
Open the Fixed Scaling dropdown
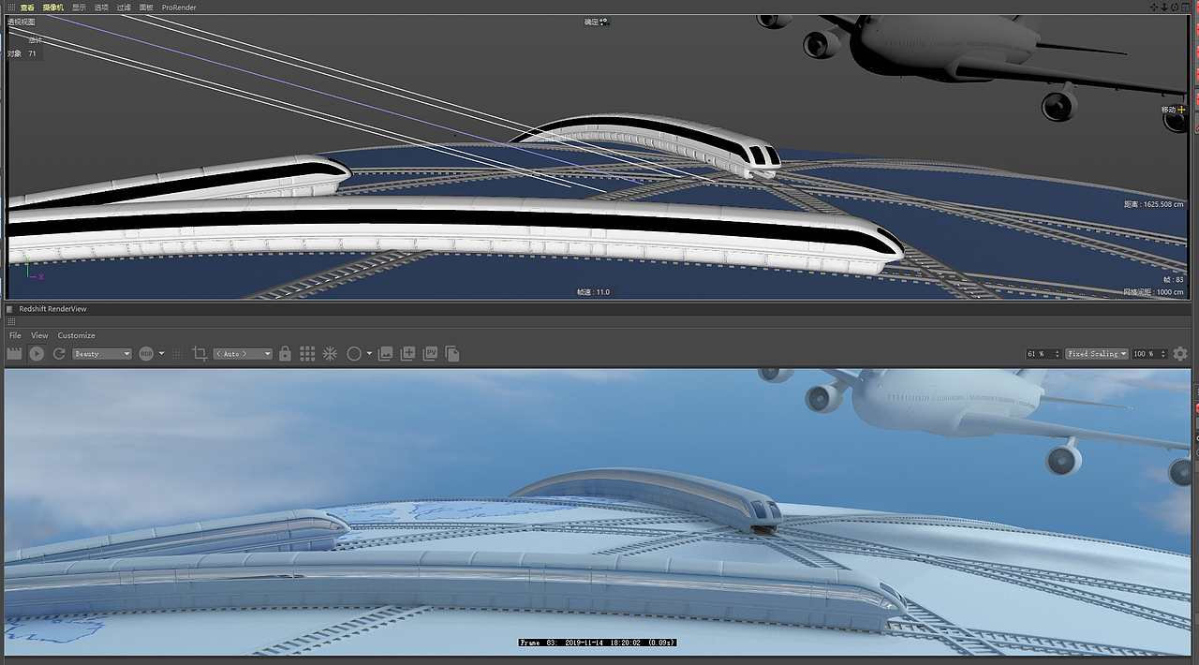click(1097, 354)
